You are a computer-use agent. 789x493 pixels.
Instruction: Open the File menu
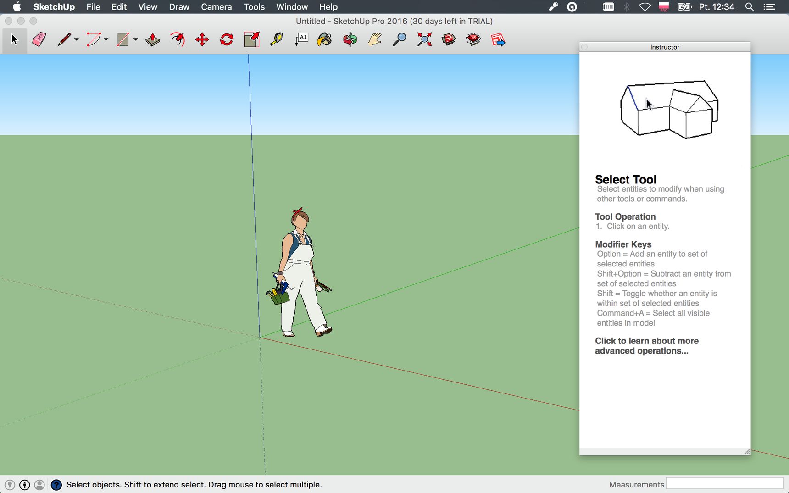pos(93,7)
